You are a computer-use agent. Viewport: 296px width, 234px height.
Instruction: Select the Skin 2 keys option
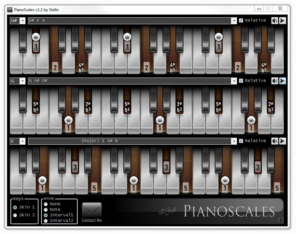[15, 215]
